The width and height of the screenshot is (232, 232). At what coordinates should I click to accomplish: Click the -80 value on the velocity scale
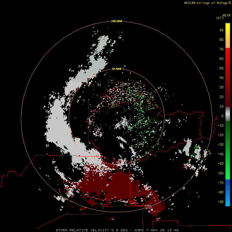[x=220, y=192]
